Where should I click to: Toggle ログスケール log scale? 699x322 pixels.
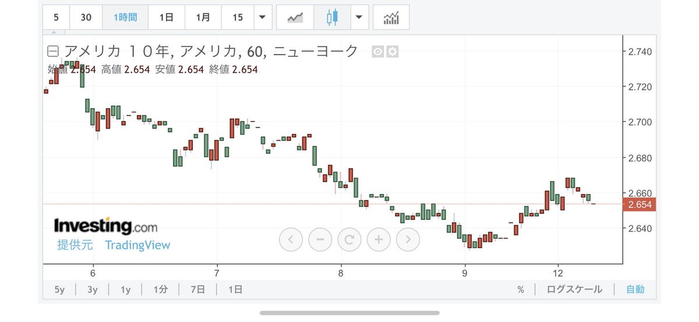[x=574, y=289]
